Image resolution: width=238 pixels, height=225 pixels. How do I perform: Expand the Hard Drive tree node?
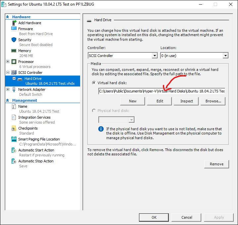coord(14,79)
